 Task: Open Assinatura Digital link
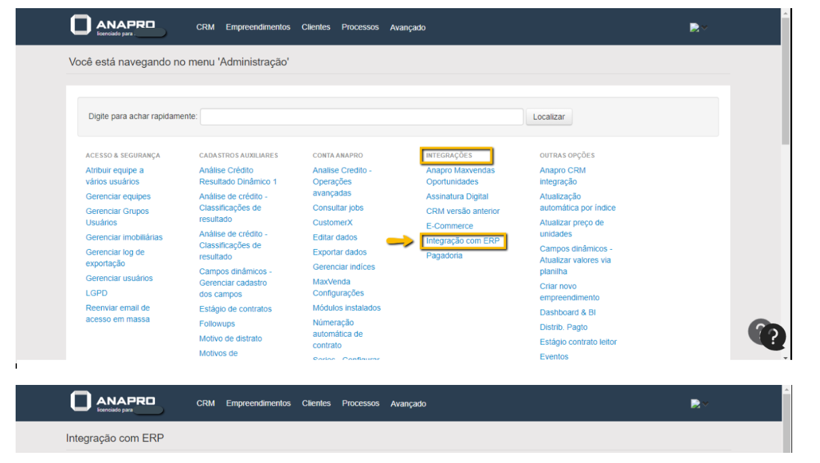tap(457, 197)
